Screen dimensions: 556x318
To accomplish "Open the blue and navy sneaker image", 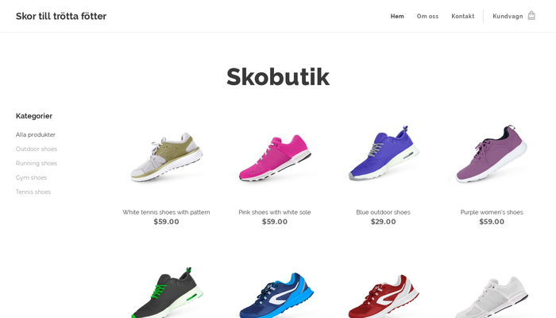I will tap(276, 295).
